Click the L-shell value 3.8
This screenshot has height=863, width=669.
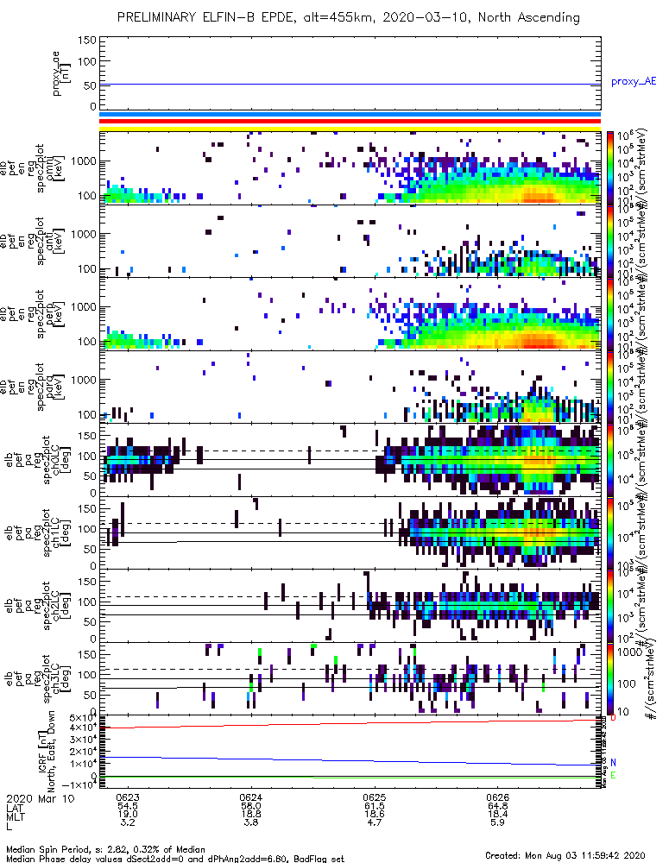(x=251, y=822)
